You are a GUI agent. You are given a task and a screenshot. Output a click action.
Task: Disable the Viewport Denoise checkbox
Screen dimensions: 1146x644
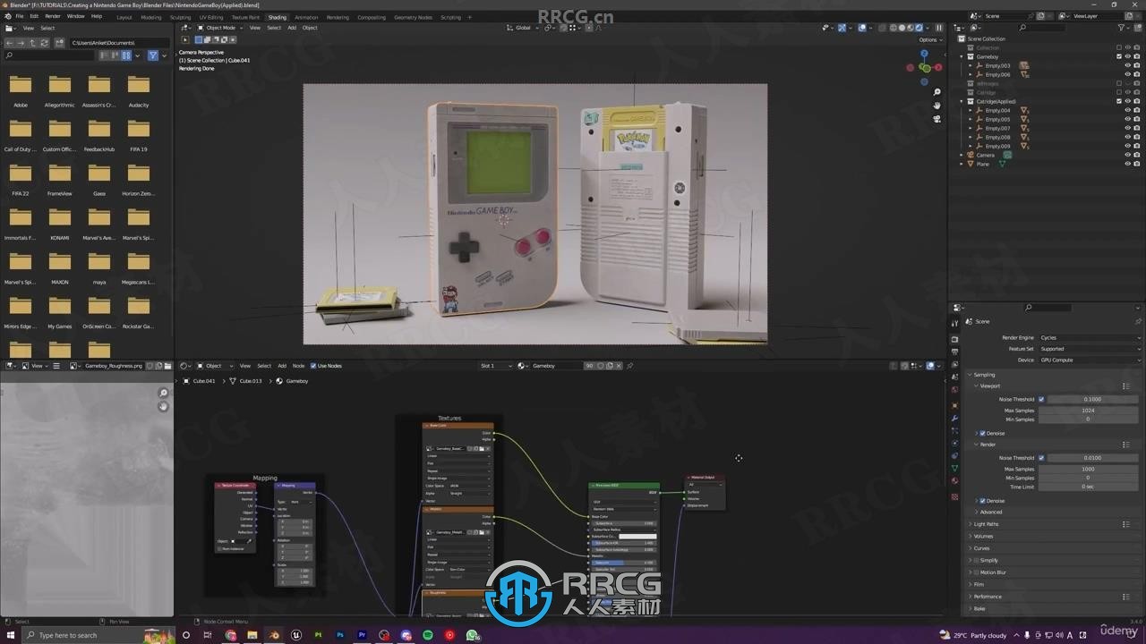click(x=982, y=433)
